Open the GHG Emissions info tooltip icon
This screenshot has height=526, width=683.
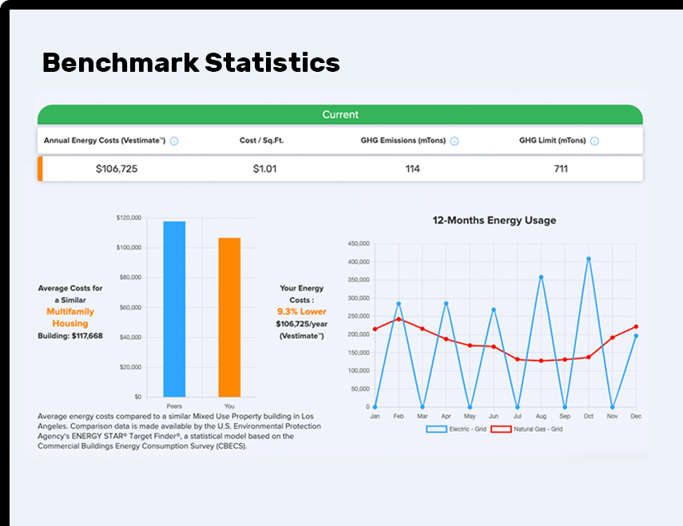click(455, 141)
